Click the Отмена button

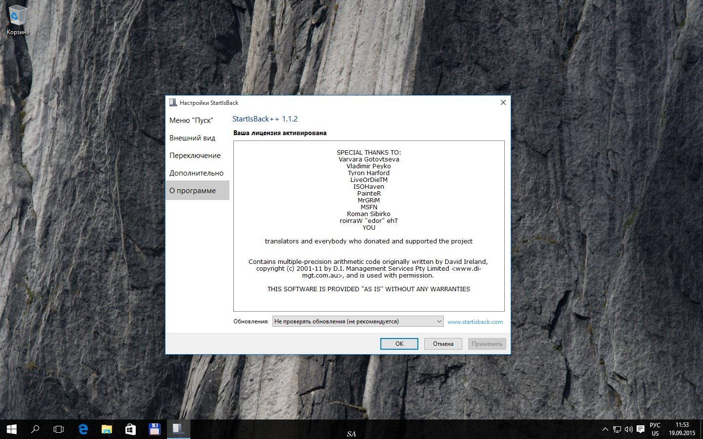(x=443, y=344)
